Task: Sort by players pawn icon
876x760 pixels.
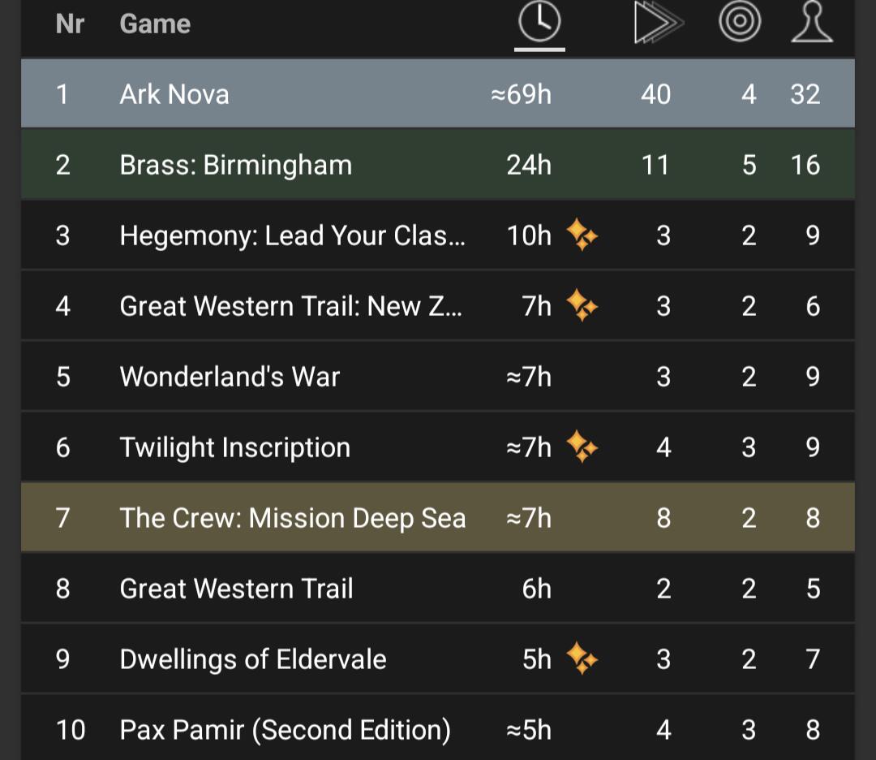Action: [x=812, y=23]
